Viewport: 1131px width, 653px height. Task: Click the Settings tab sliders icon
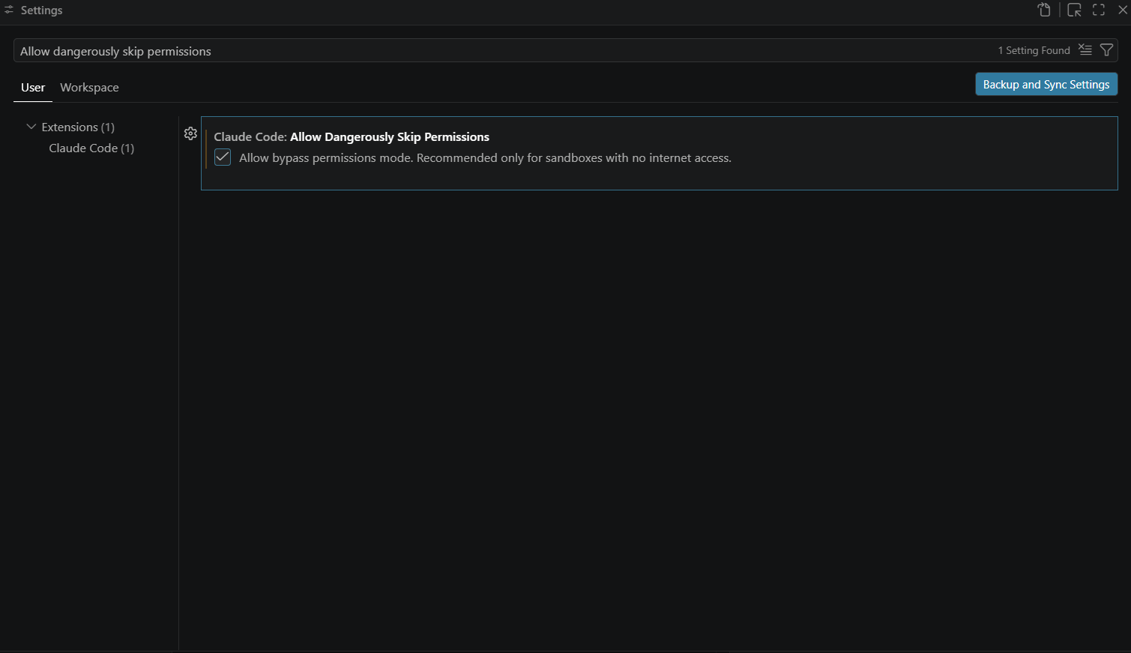[9, 10]
